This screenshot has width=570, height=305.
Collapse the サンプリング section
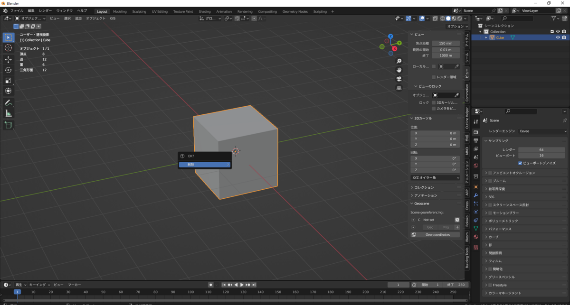498,141
